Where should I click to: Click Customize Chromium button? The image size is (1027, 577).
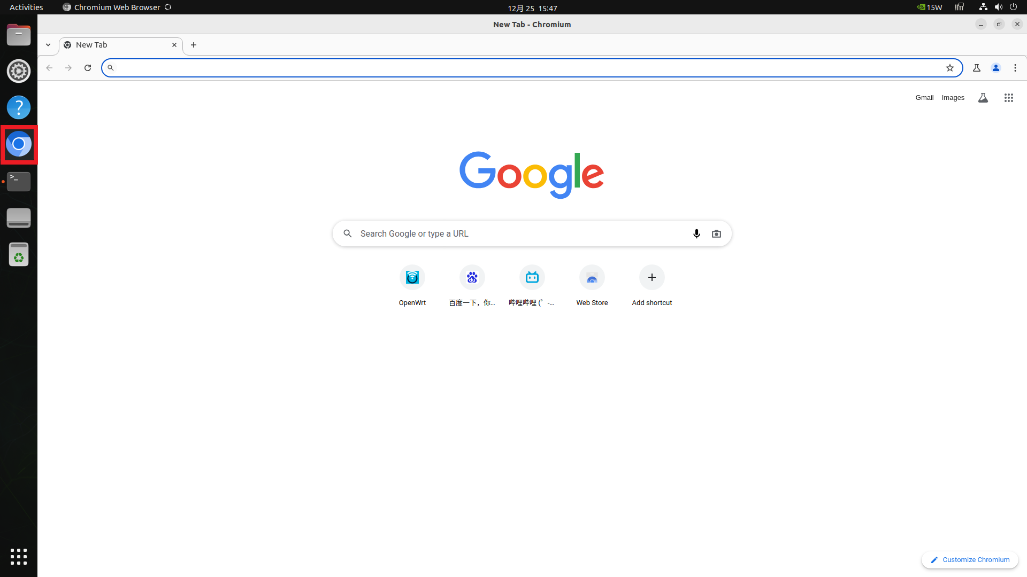point(970,560)
